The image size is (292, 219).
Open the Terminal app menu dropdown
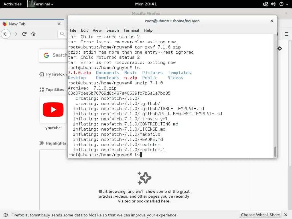click(41, 4)
